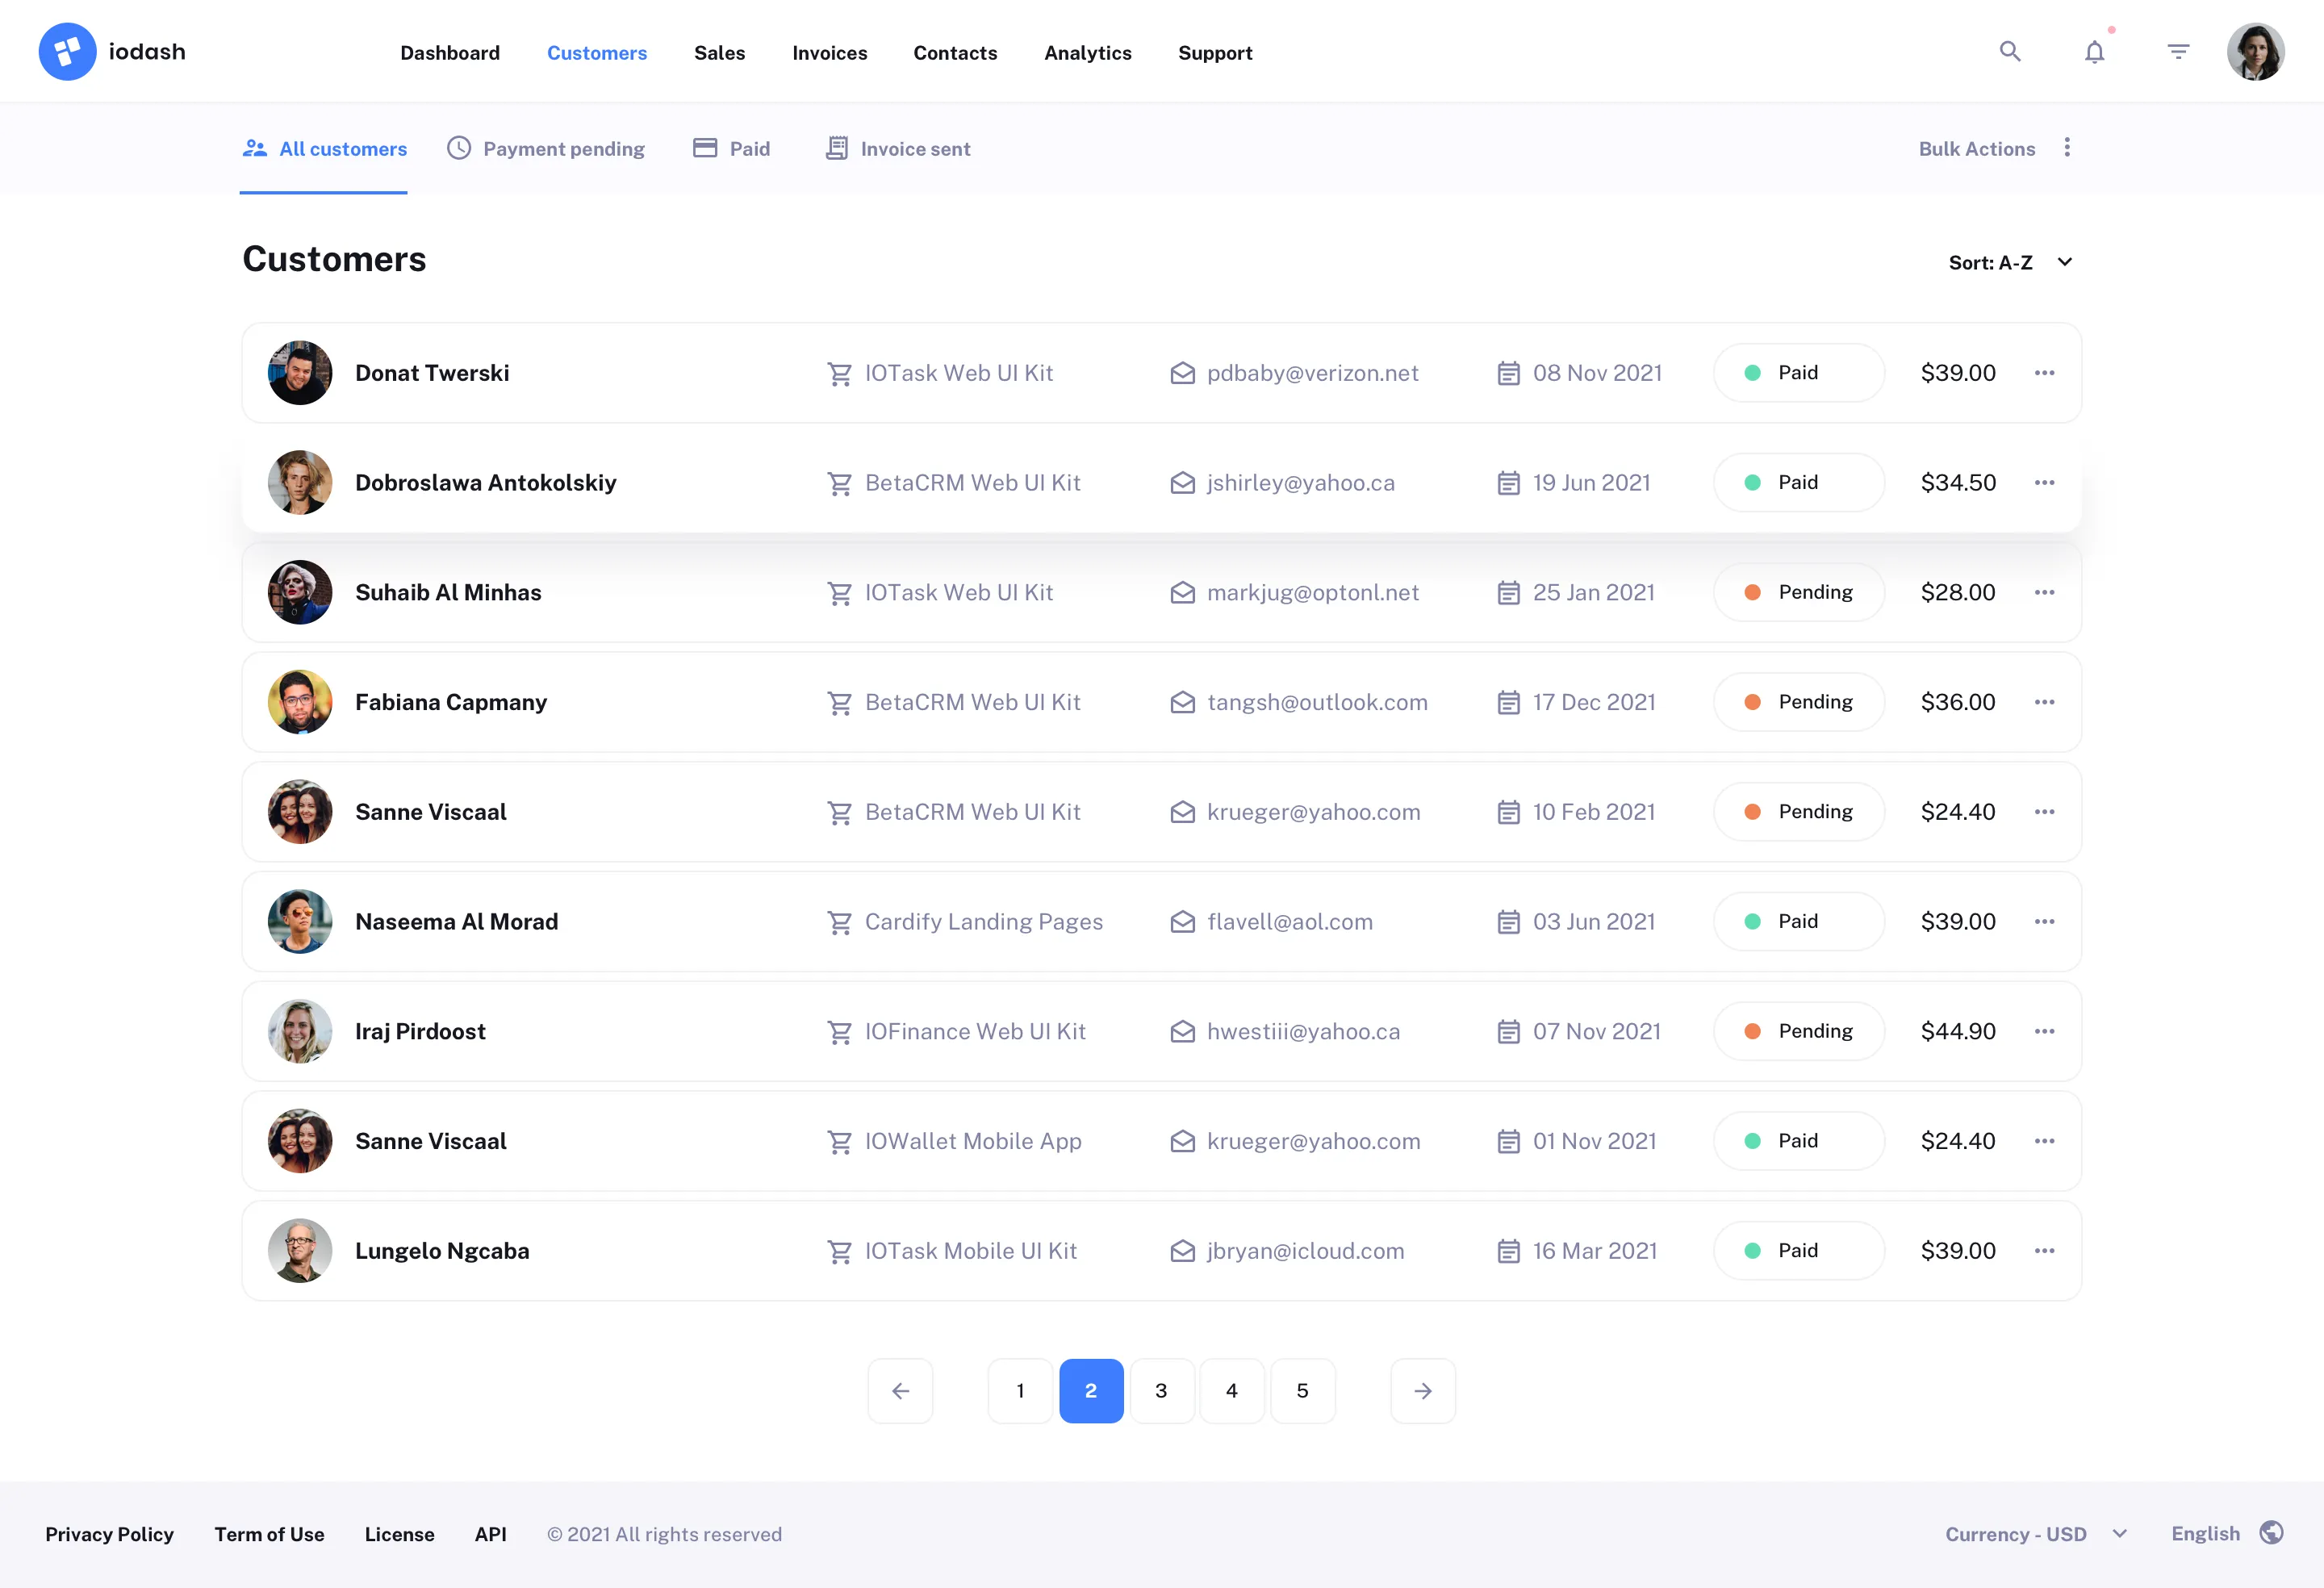This screenshot has height=1588, width=2324.
Task: Click the email icon beside pdbaby@verizon.net
Action: click(x=1183, y=372)
